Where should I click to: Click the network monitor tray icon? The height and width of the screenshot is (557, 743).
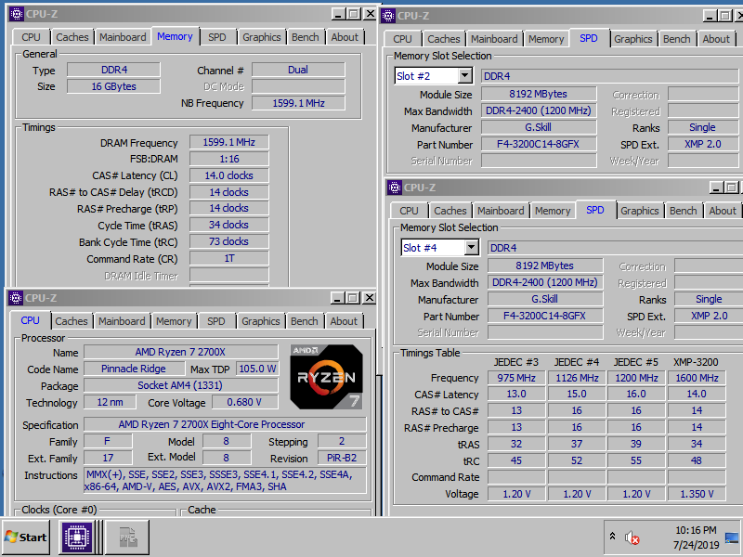[x=732, y=538]
